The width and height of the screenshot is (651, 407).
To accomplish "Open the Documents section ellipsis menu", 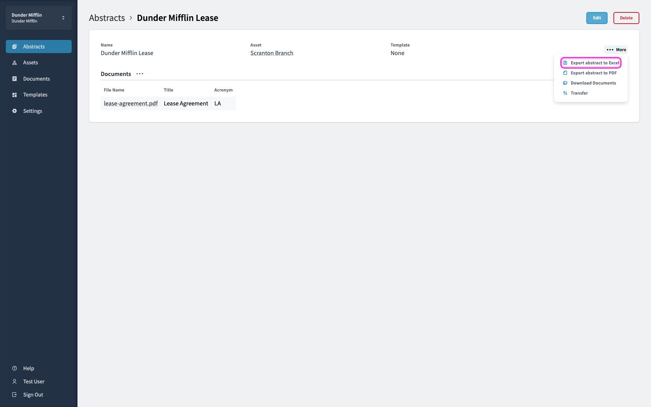I will click(140, 74).
